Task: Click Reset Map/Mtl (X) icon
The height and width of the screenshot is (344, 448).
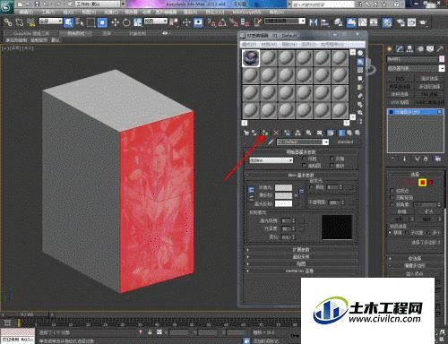Action: coord(276,133)
